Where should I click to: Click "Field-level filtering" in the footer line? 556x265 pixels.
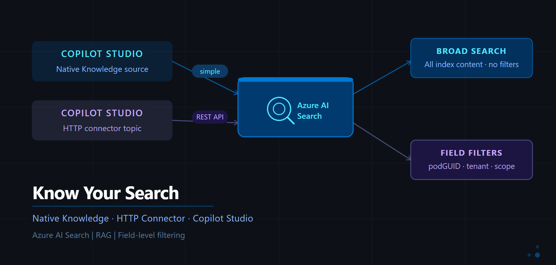[151, 235]
